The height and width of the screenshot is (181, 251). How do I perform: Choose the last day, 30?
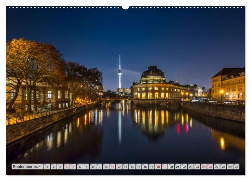(x=236, y=166)
